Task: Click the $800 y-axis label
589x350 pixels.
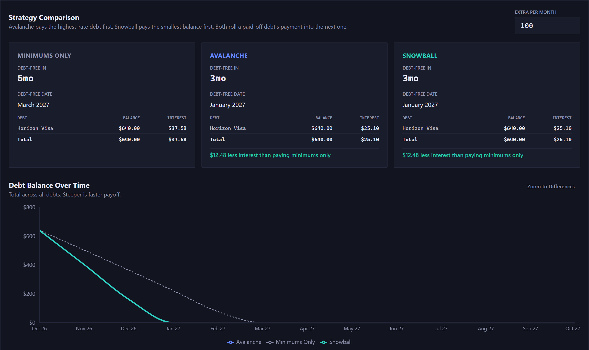Action: tap(29, 207)
